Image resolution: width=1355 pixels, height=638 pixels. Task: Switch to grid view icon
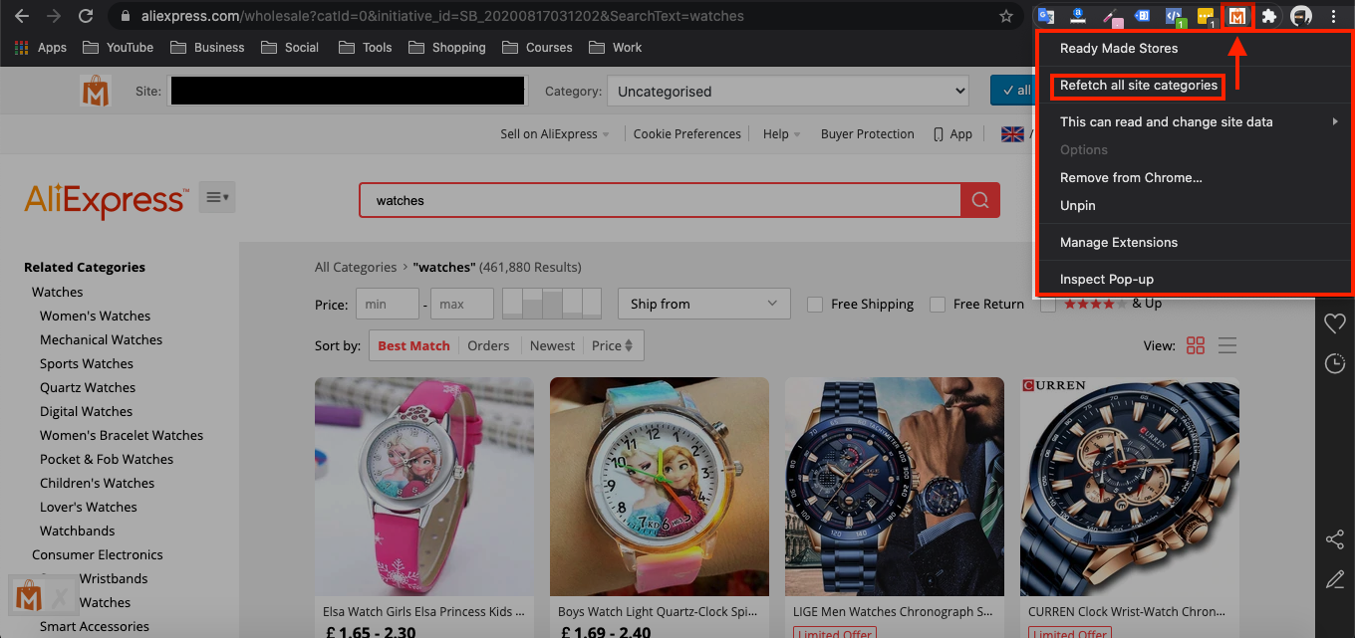point(1196,345)
